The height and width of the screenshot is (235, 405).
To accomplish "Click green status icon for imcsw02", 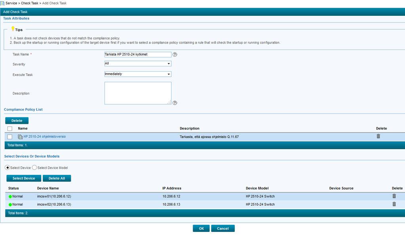I will tap(10, 205).
